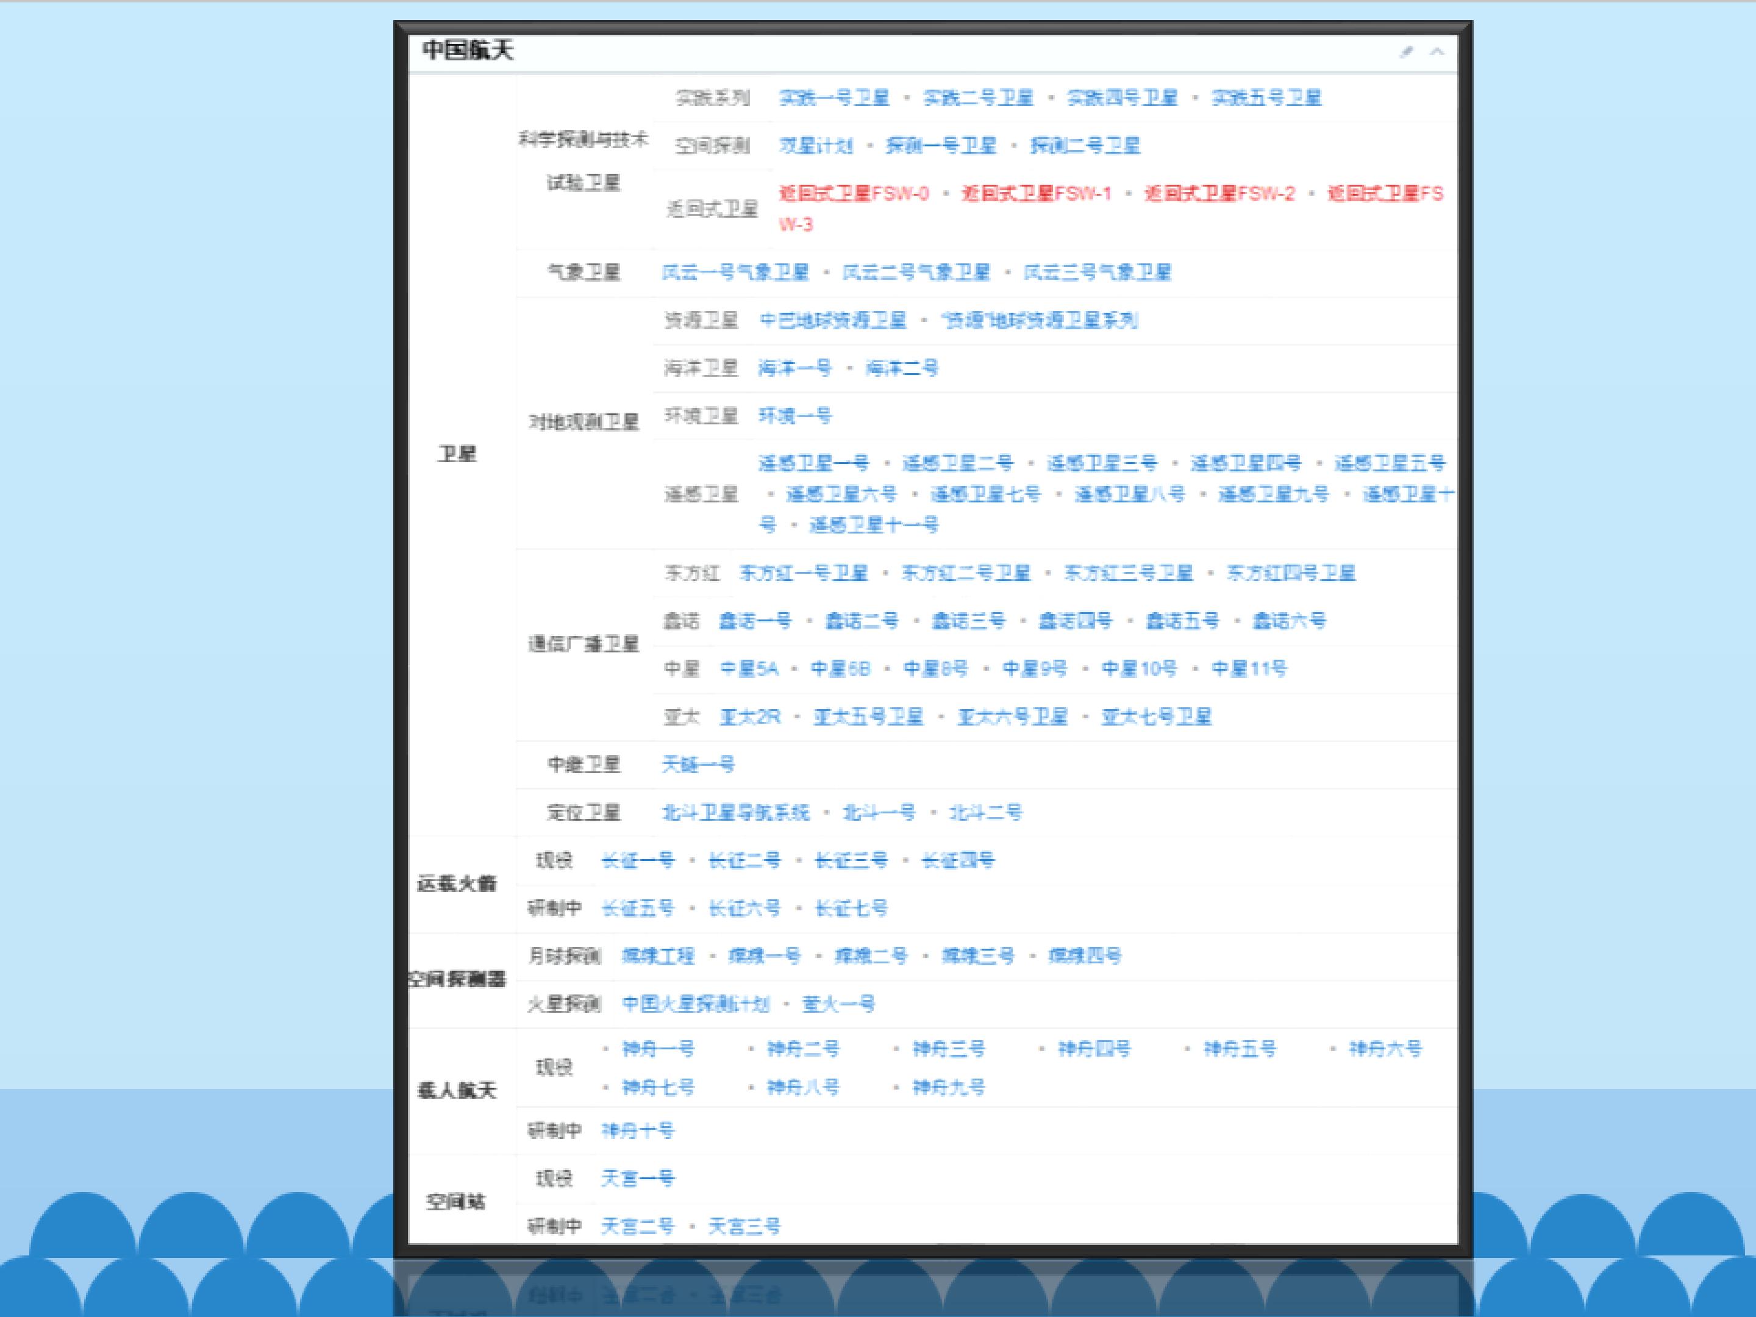Image resolution: width=1756 pixels, height=1317 pixels.
Task: Select the 亚太六号卫星 link
Action: 1012,717
